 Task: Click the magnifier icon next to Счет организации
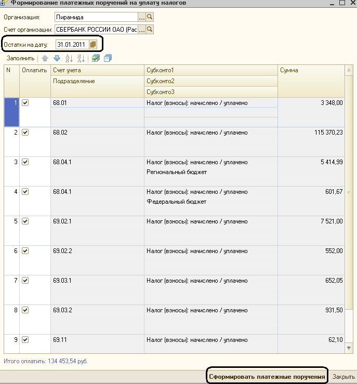(150, 30)
